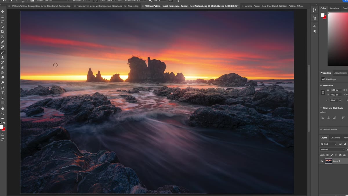The image size is (348, 196).
Task: Switch to vancouver-arm-williampatino-fiordland-nz-forest tab
Action: tap(108, 6)
